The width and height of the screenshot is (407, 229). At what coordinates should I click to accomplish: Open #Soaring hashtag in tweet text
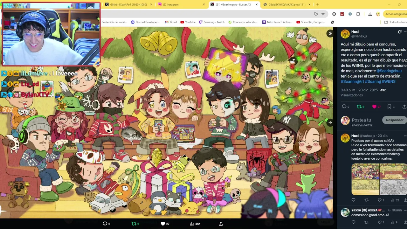[373, 81]
